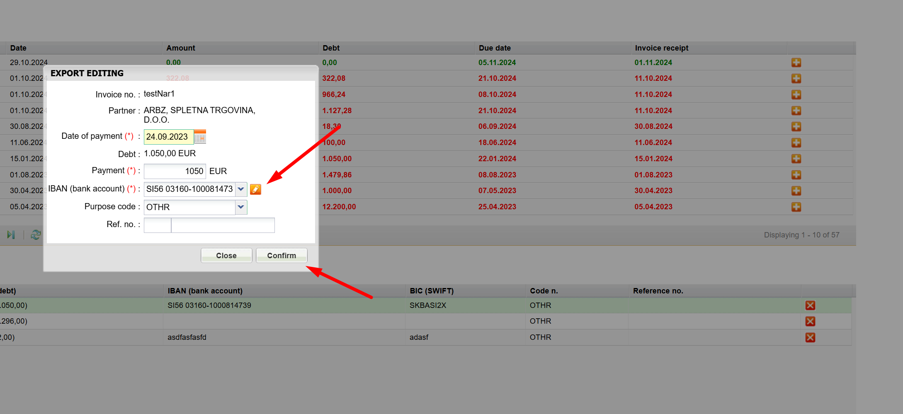
Task: Select due date 05.11.2024
Action: click(x=497, y=63)
